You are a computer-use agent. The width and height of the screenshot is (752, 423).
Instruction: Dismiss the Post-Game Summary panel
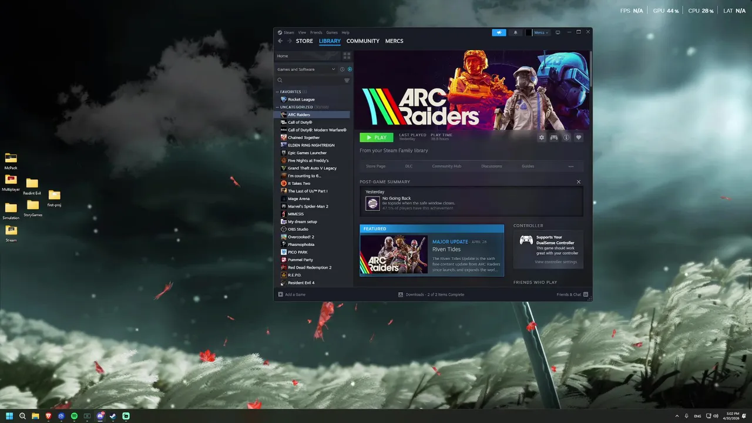(579, 182)
